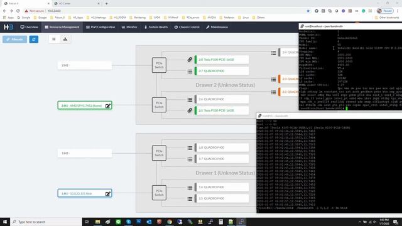
Task: Edit the 1:H1 host entry
Action: click(108, 194)
